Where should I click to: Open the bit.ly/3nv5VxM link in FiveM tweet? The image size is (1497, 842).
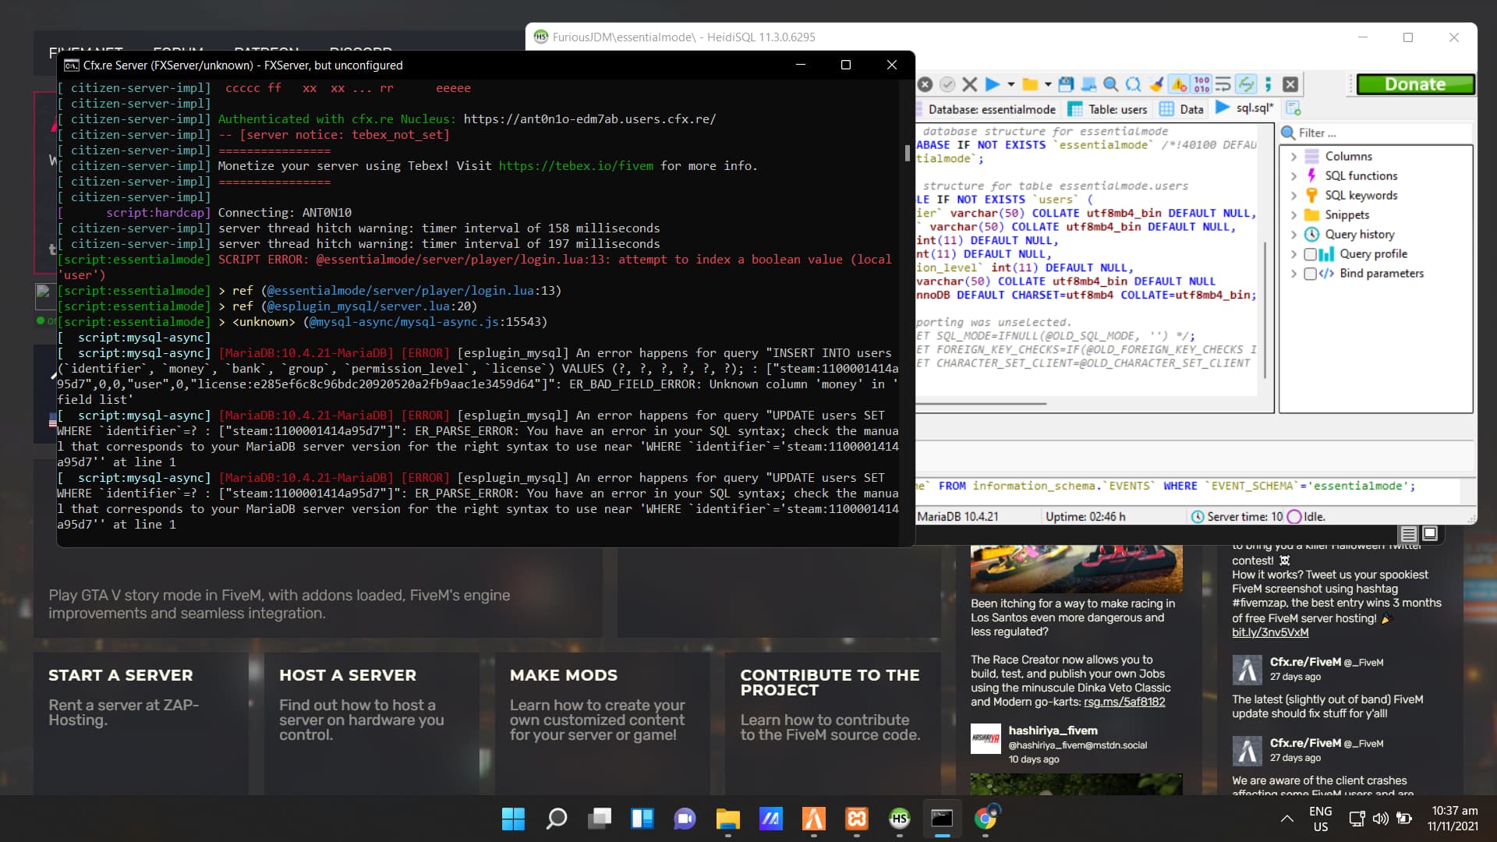[1270, 632]
